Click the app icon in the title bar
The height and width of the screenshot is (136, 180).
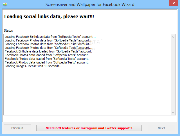tap(5, 5)
